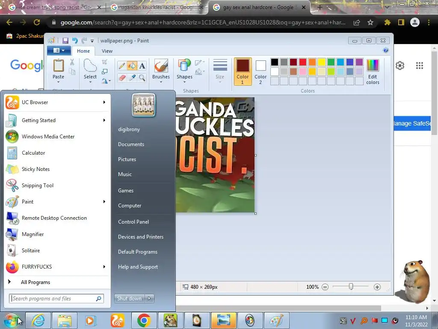Expand the Paint jump list arrow in Start menu

[104, 202]
